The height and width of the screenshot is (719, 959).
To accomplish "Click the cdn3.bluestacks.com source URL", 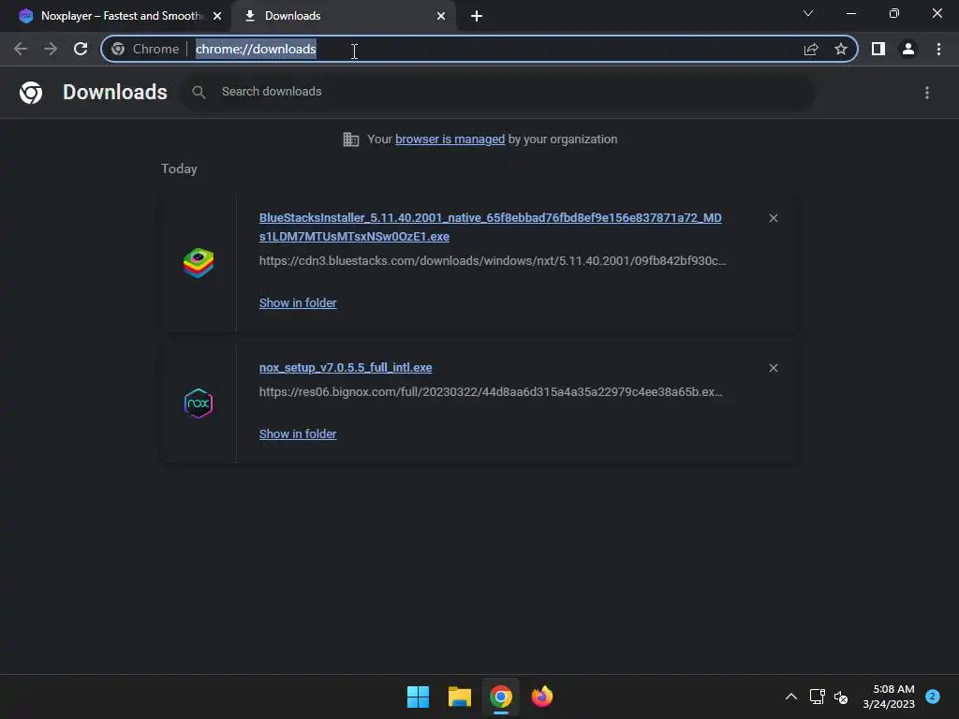I will [x=493, y=260].
